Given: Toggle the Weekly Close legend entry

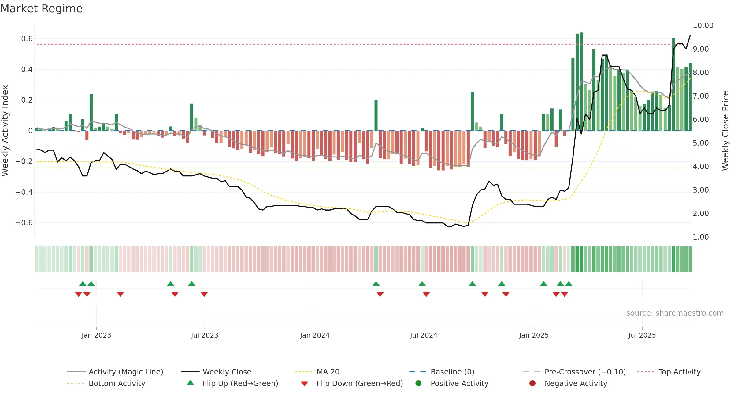Looking at the screenshot, I should [216, 372].
